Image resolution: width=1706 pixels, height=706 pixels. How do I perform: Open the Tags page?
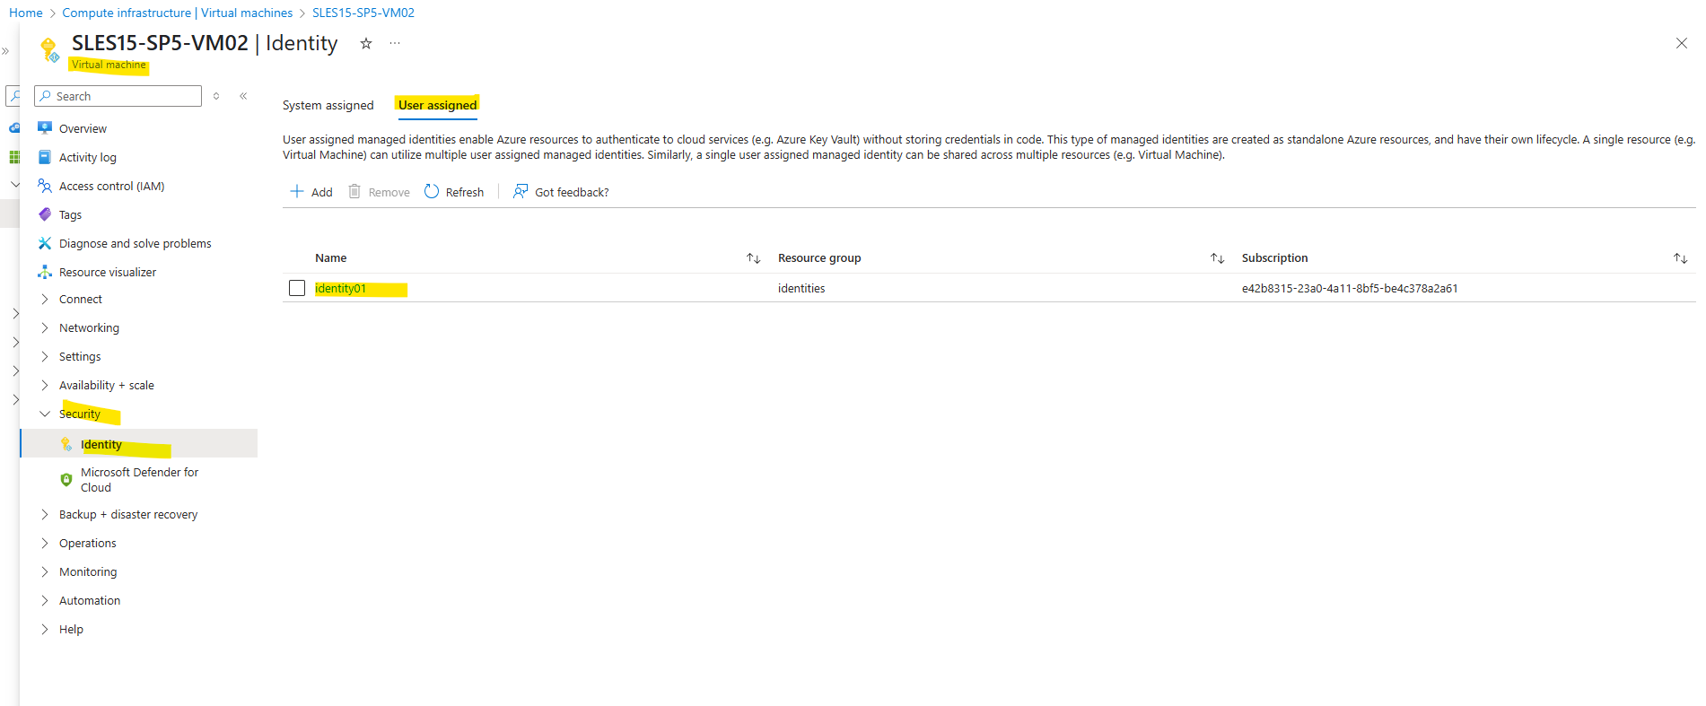(x=70, y=214)
